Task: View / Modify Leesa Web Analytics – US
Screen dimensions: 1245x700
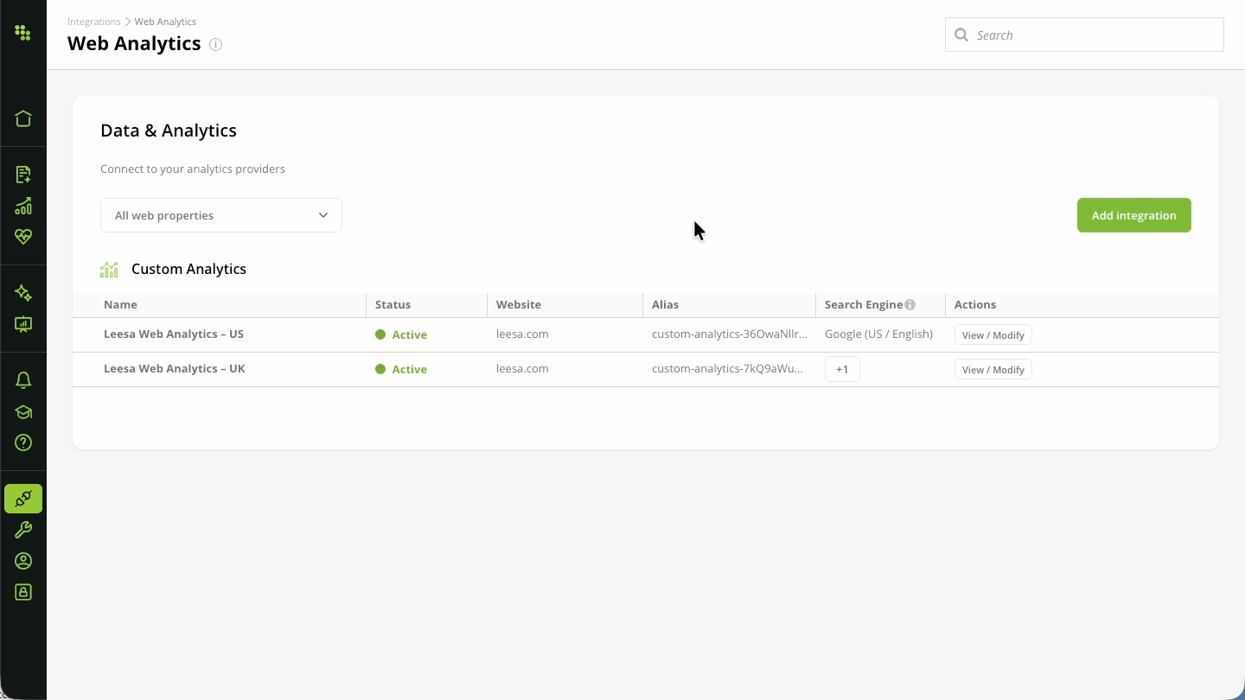Action: point(993,335)
